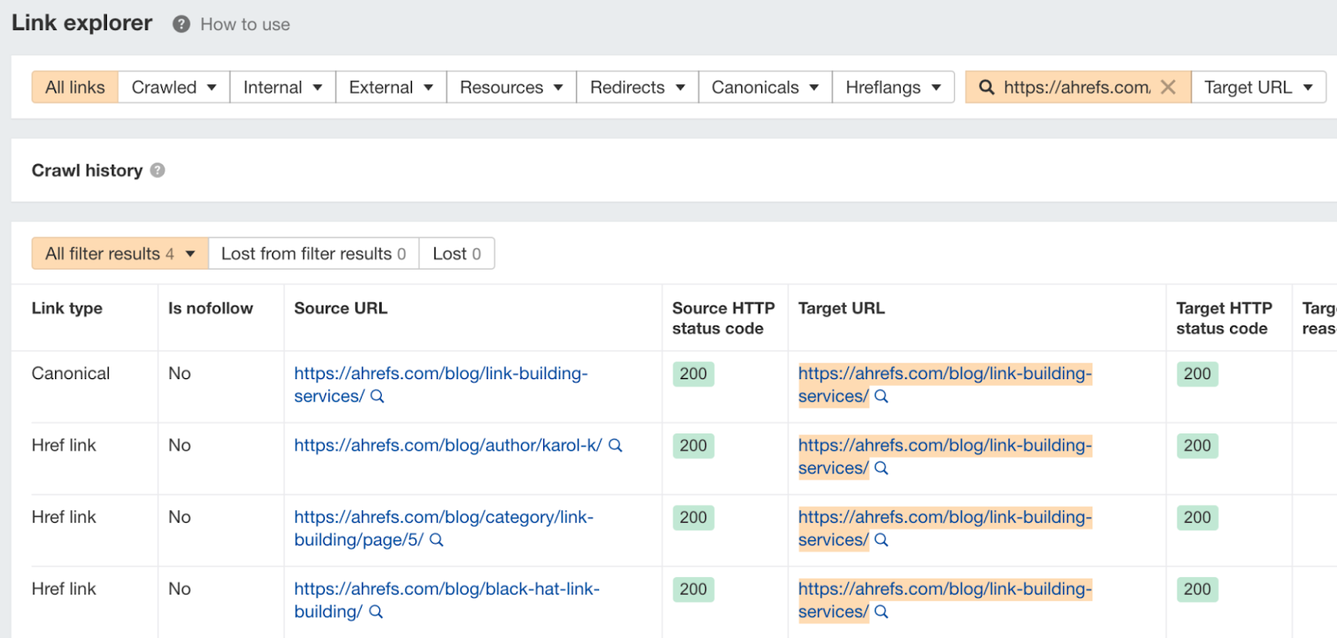The height and width of the screenshot is (638, 1337).
Task: Open the Target URL selector dropdown
Action: pyautogui.click(x=1258, y=87)
